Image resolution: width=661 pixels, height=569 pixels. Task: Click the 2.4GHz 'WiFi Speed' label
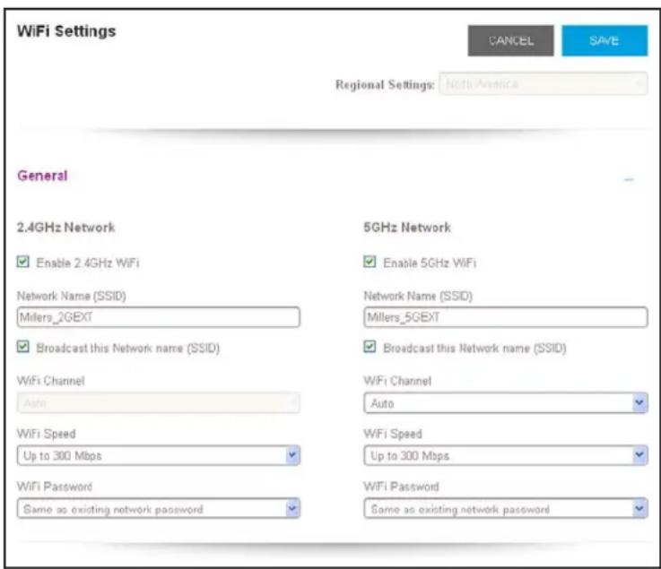pyautogui.click(x=47, y=434)
